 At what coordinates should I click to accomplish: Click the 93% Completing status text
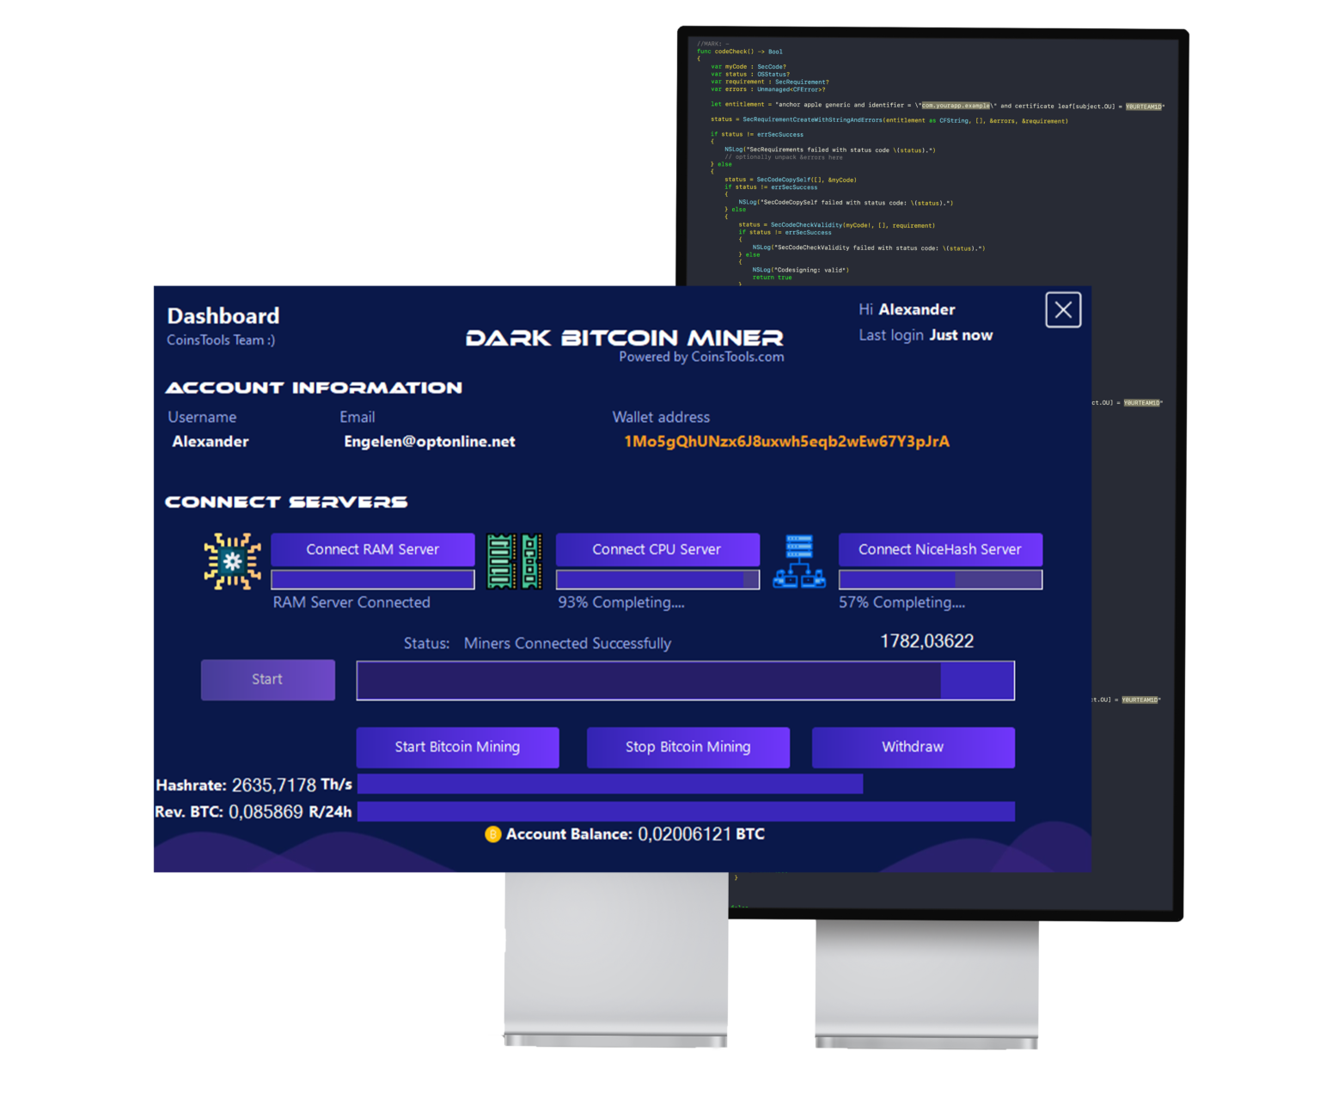[621, 602]
